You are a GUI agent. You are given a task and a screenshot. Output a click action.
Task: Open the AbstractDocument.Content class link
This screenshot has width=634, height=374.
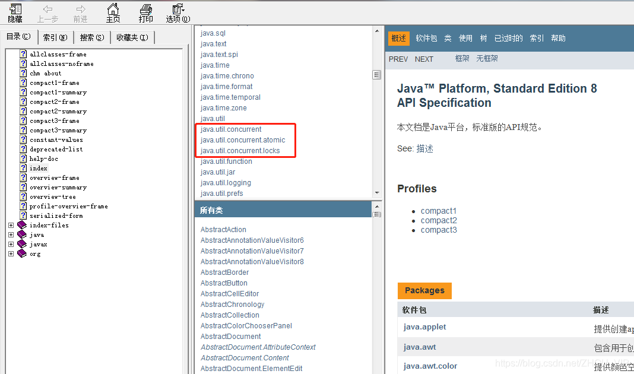tap(245, 358)
